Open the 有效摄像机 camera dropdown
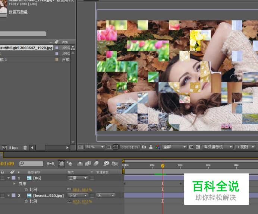Screen dimensions: 258x214 (x=217, y=147)
